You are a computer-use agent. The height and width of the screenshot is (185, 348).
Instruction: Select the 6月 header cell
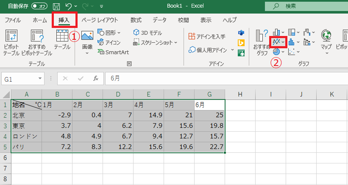(x=209, y=105)
